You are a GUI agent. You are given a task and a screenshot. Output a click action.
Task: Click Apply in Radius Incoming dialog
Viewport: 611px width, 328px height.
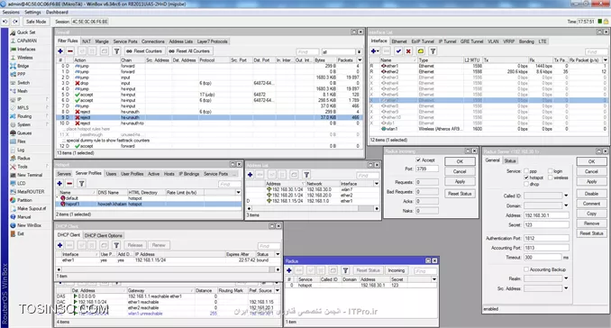pyautogui.click(x=460, y=181)
